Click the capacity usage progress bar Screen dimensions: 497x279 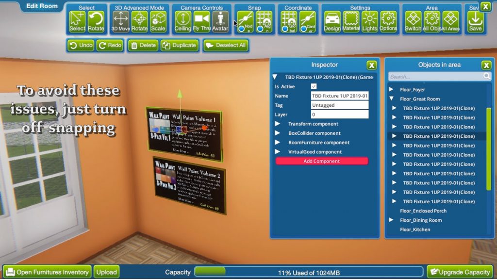(x=309, y=272)
